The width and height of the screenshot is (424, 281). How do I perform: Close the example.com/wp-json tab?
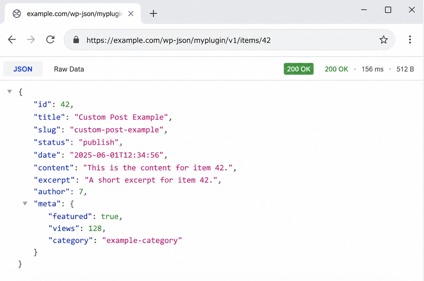[x=131, y=13]
